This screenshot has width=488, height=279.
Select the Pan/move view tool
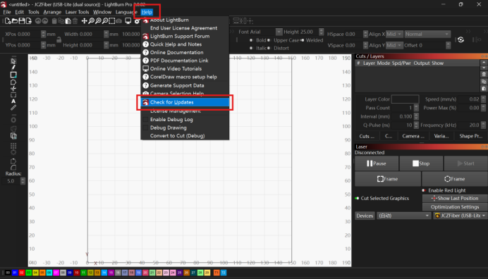[84, 21]
